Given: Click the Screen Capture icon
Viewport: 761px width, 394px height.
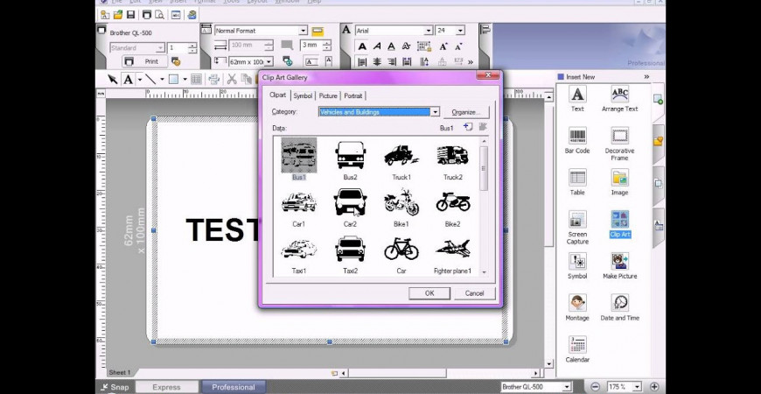Looking at the screenshot, I should [x=577, y=228].
